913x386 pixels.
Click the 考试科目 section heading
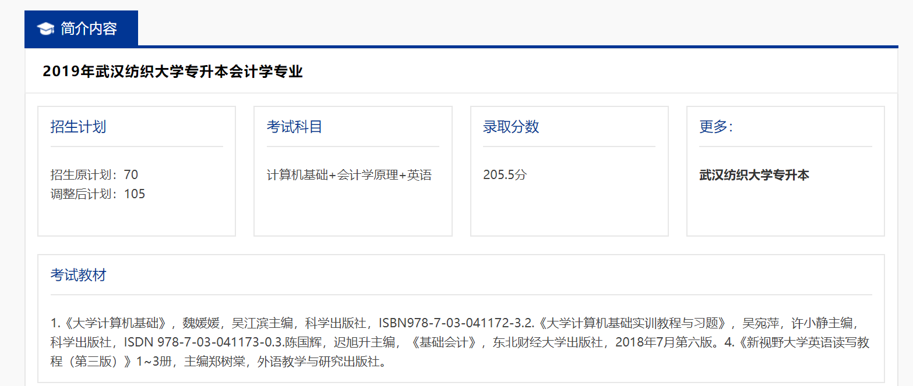294,126
